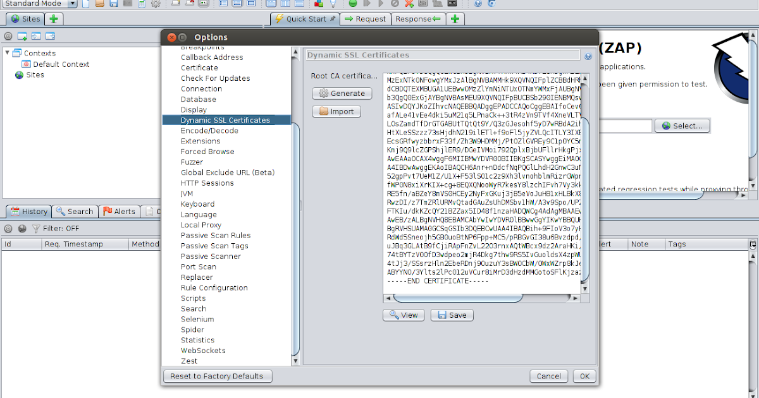759x398 pixels.
Task: Click the green circle break toggle in toolbar
Action: pos(353,3)
